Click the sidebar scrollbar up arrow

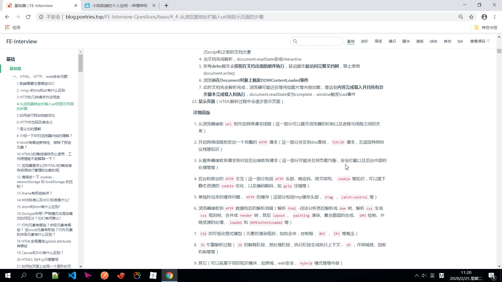[x=81, y=52]
